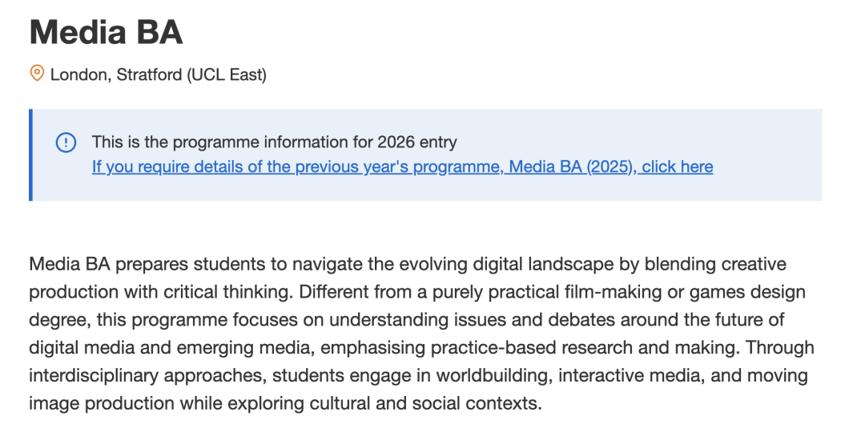Click the blue accent bar of notice
The width and height of the screenshot is (865, 428).
[x=31, y=154]
